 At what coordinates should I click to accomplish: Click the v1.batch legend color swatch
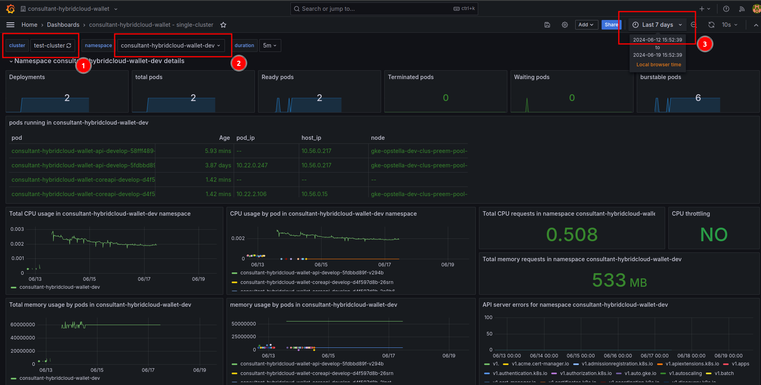(x=709, y=373)
